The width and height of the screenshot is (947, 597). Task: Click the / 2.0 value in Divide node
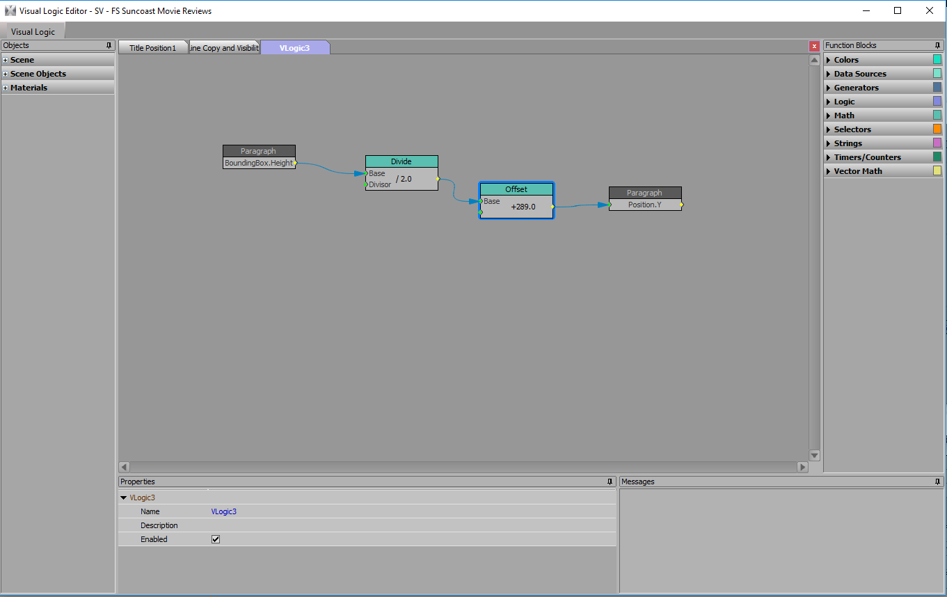(404, 179)
